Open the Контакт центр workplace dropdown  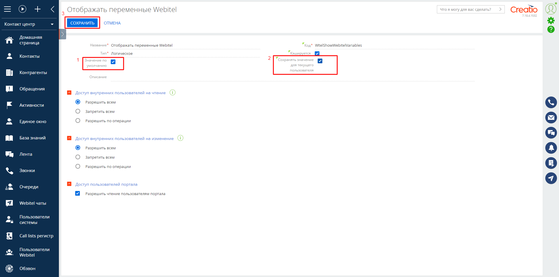click(29, 24)
